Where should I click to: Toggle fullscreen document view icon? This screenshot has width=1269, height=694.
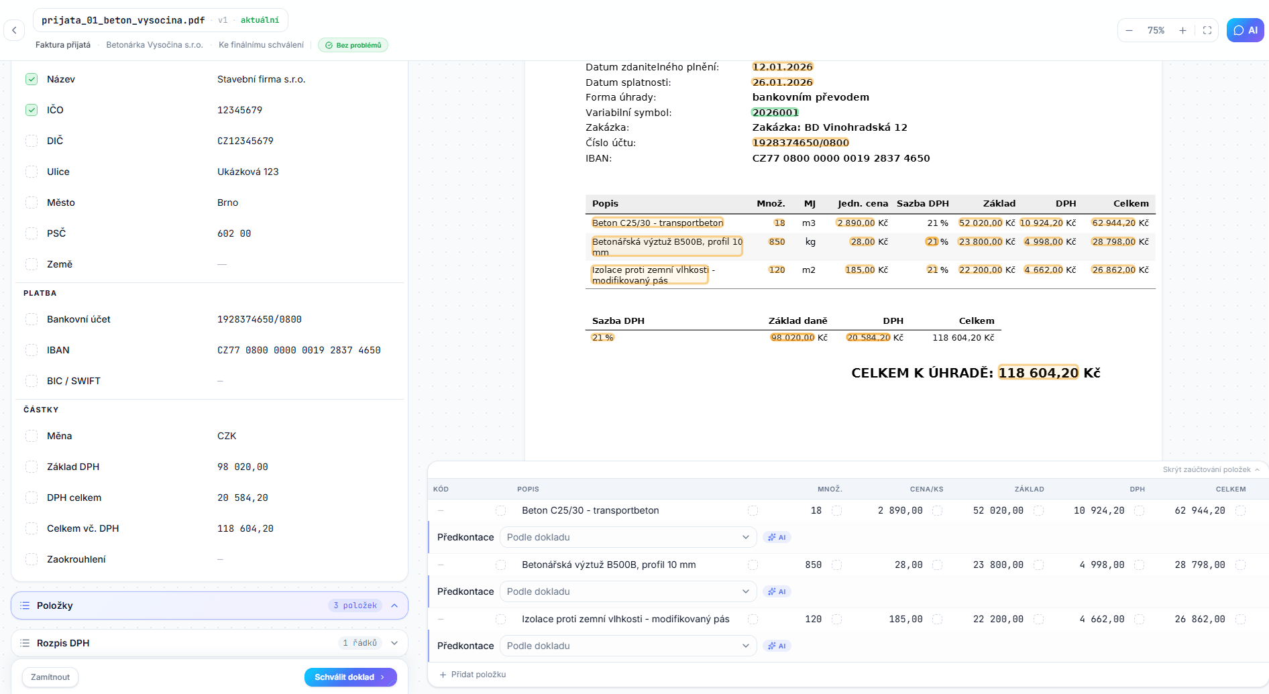point(1207,30)
